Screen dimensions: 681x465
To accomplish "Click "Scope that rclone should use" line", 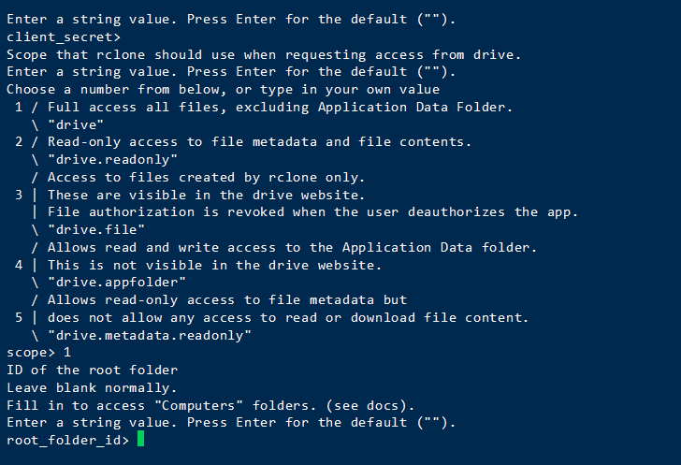I will 263,54.
